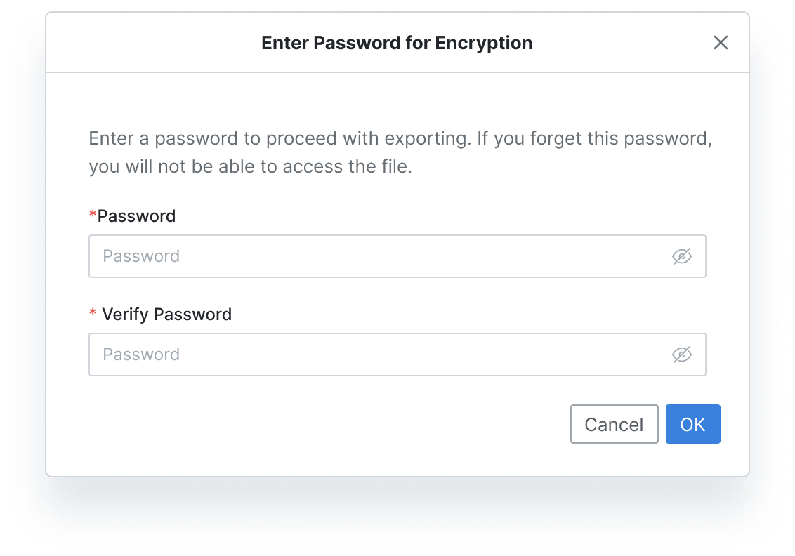The width and height of the screenshot is (795, 556).
Task: Click the "Password" field label
Action: click(136, 216)
